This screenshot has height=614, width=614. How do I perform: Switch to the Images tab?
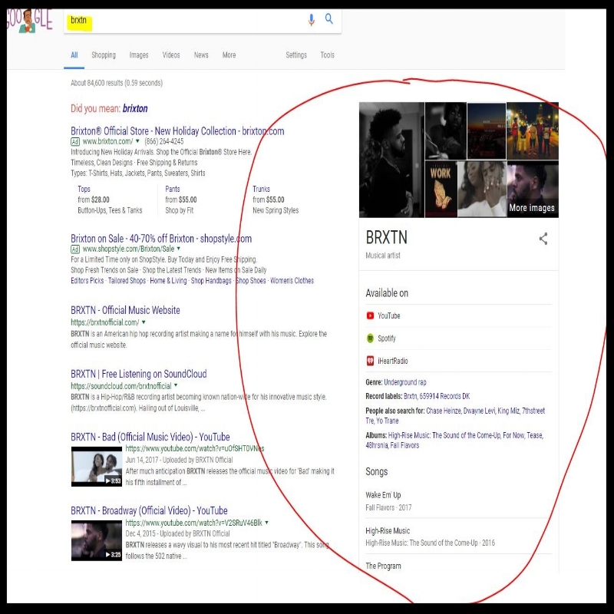(139, 54)
